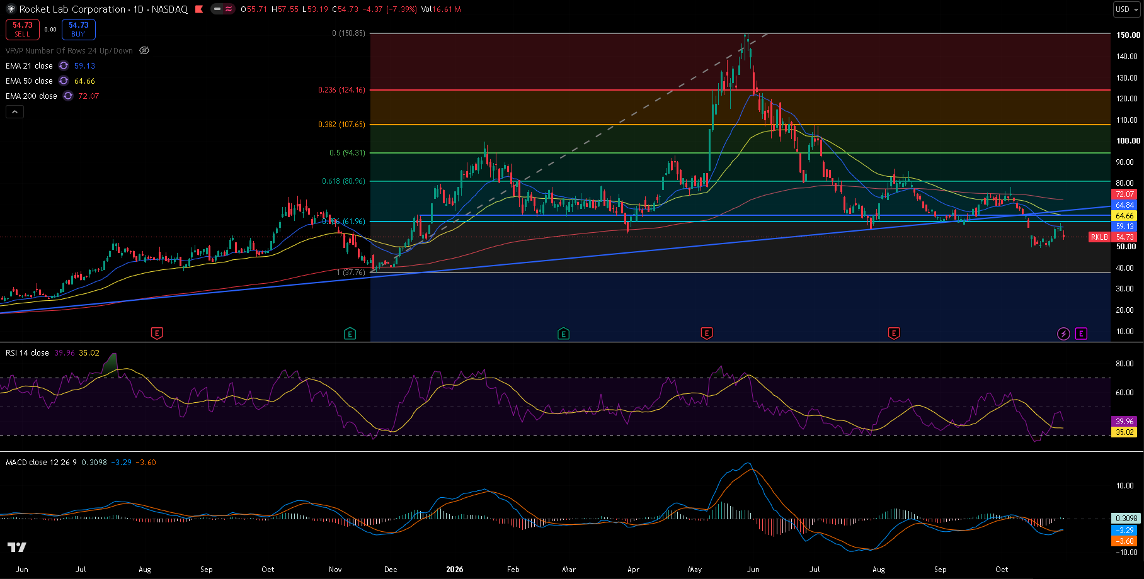
Task: Click the purple 39.96 RSI scale label
Action: (1124, 422)
